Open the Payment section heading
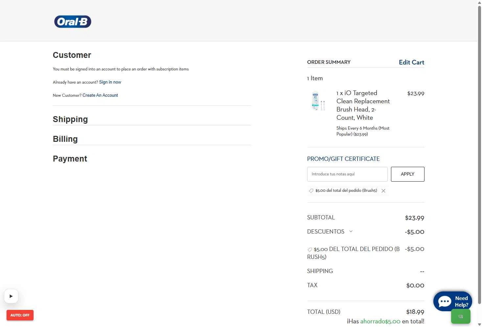This screenshot has width=482, height=327. [x=70, y=159]
